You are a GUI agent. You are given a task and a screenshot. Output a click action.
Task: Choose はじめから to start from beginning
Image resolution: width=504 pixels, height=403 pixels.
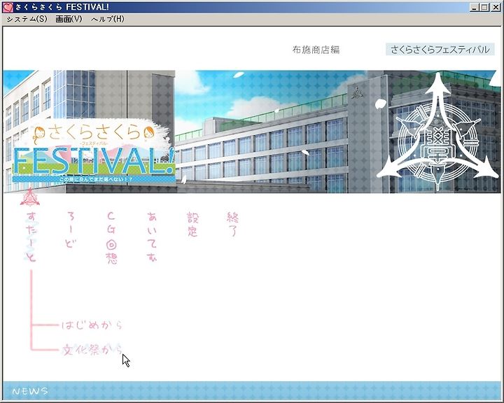(92, 325)
